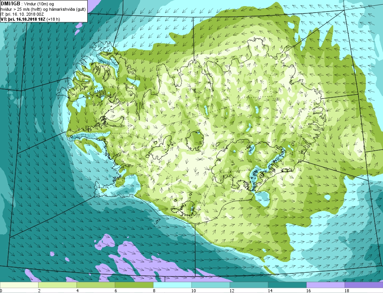Click the 0–2 m/s palest legend swatch

[x=19, y=285]
